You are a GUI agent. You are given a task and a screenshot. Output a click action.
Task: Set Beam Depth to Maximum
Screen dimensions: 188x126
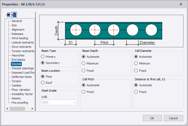(84, 63)
